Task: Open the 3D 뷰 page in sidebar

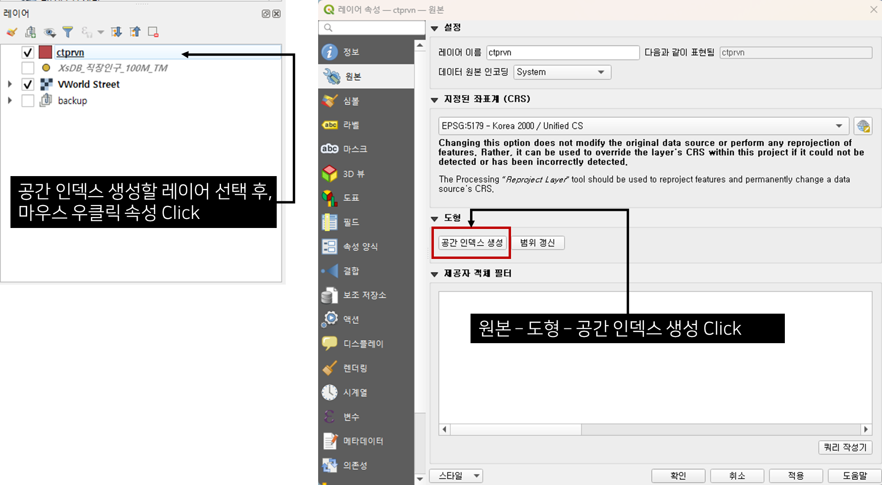Action: (366, 174)
